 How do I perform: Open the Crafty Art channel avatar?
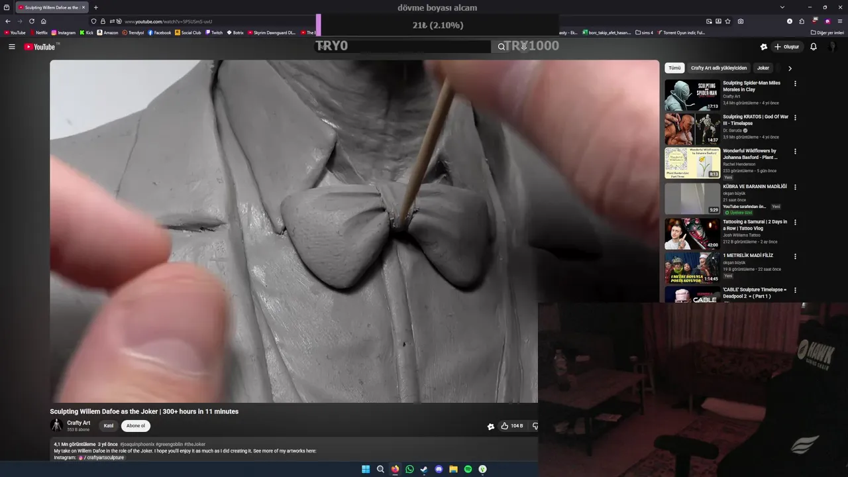[x=57, y=425]
